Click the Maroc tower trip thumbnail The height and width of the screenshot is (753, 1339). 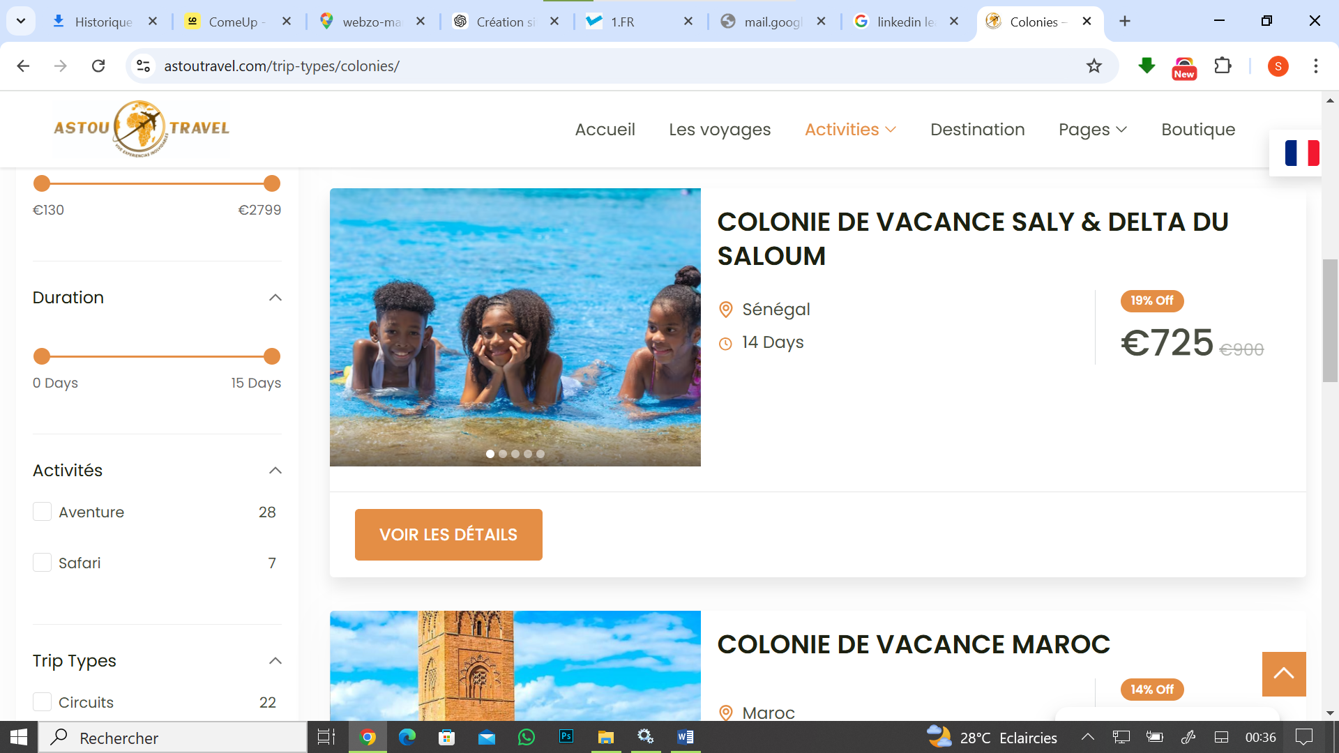tap(515, 666)
